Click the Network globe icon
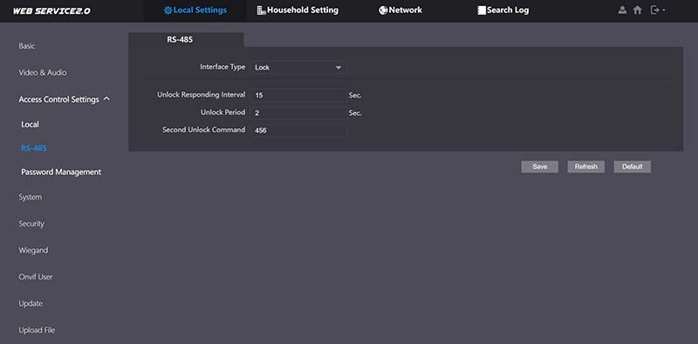Screen dimensions: 698x344 (x=383, y=10)
